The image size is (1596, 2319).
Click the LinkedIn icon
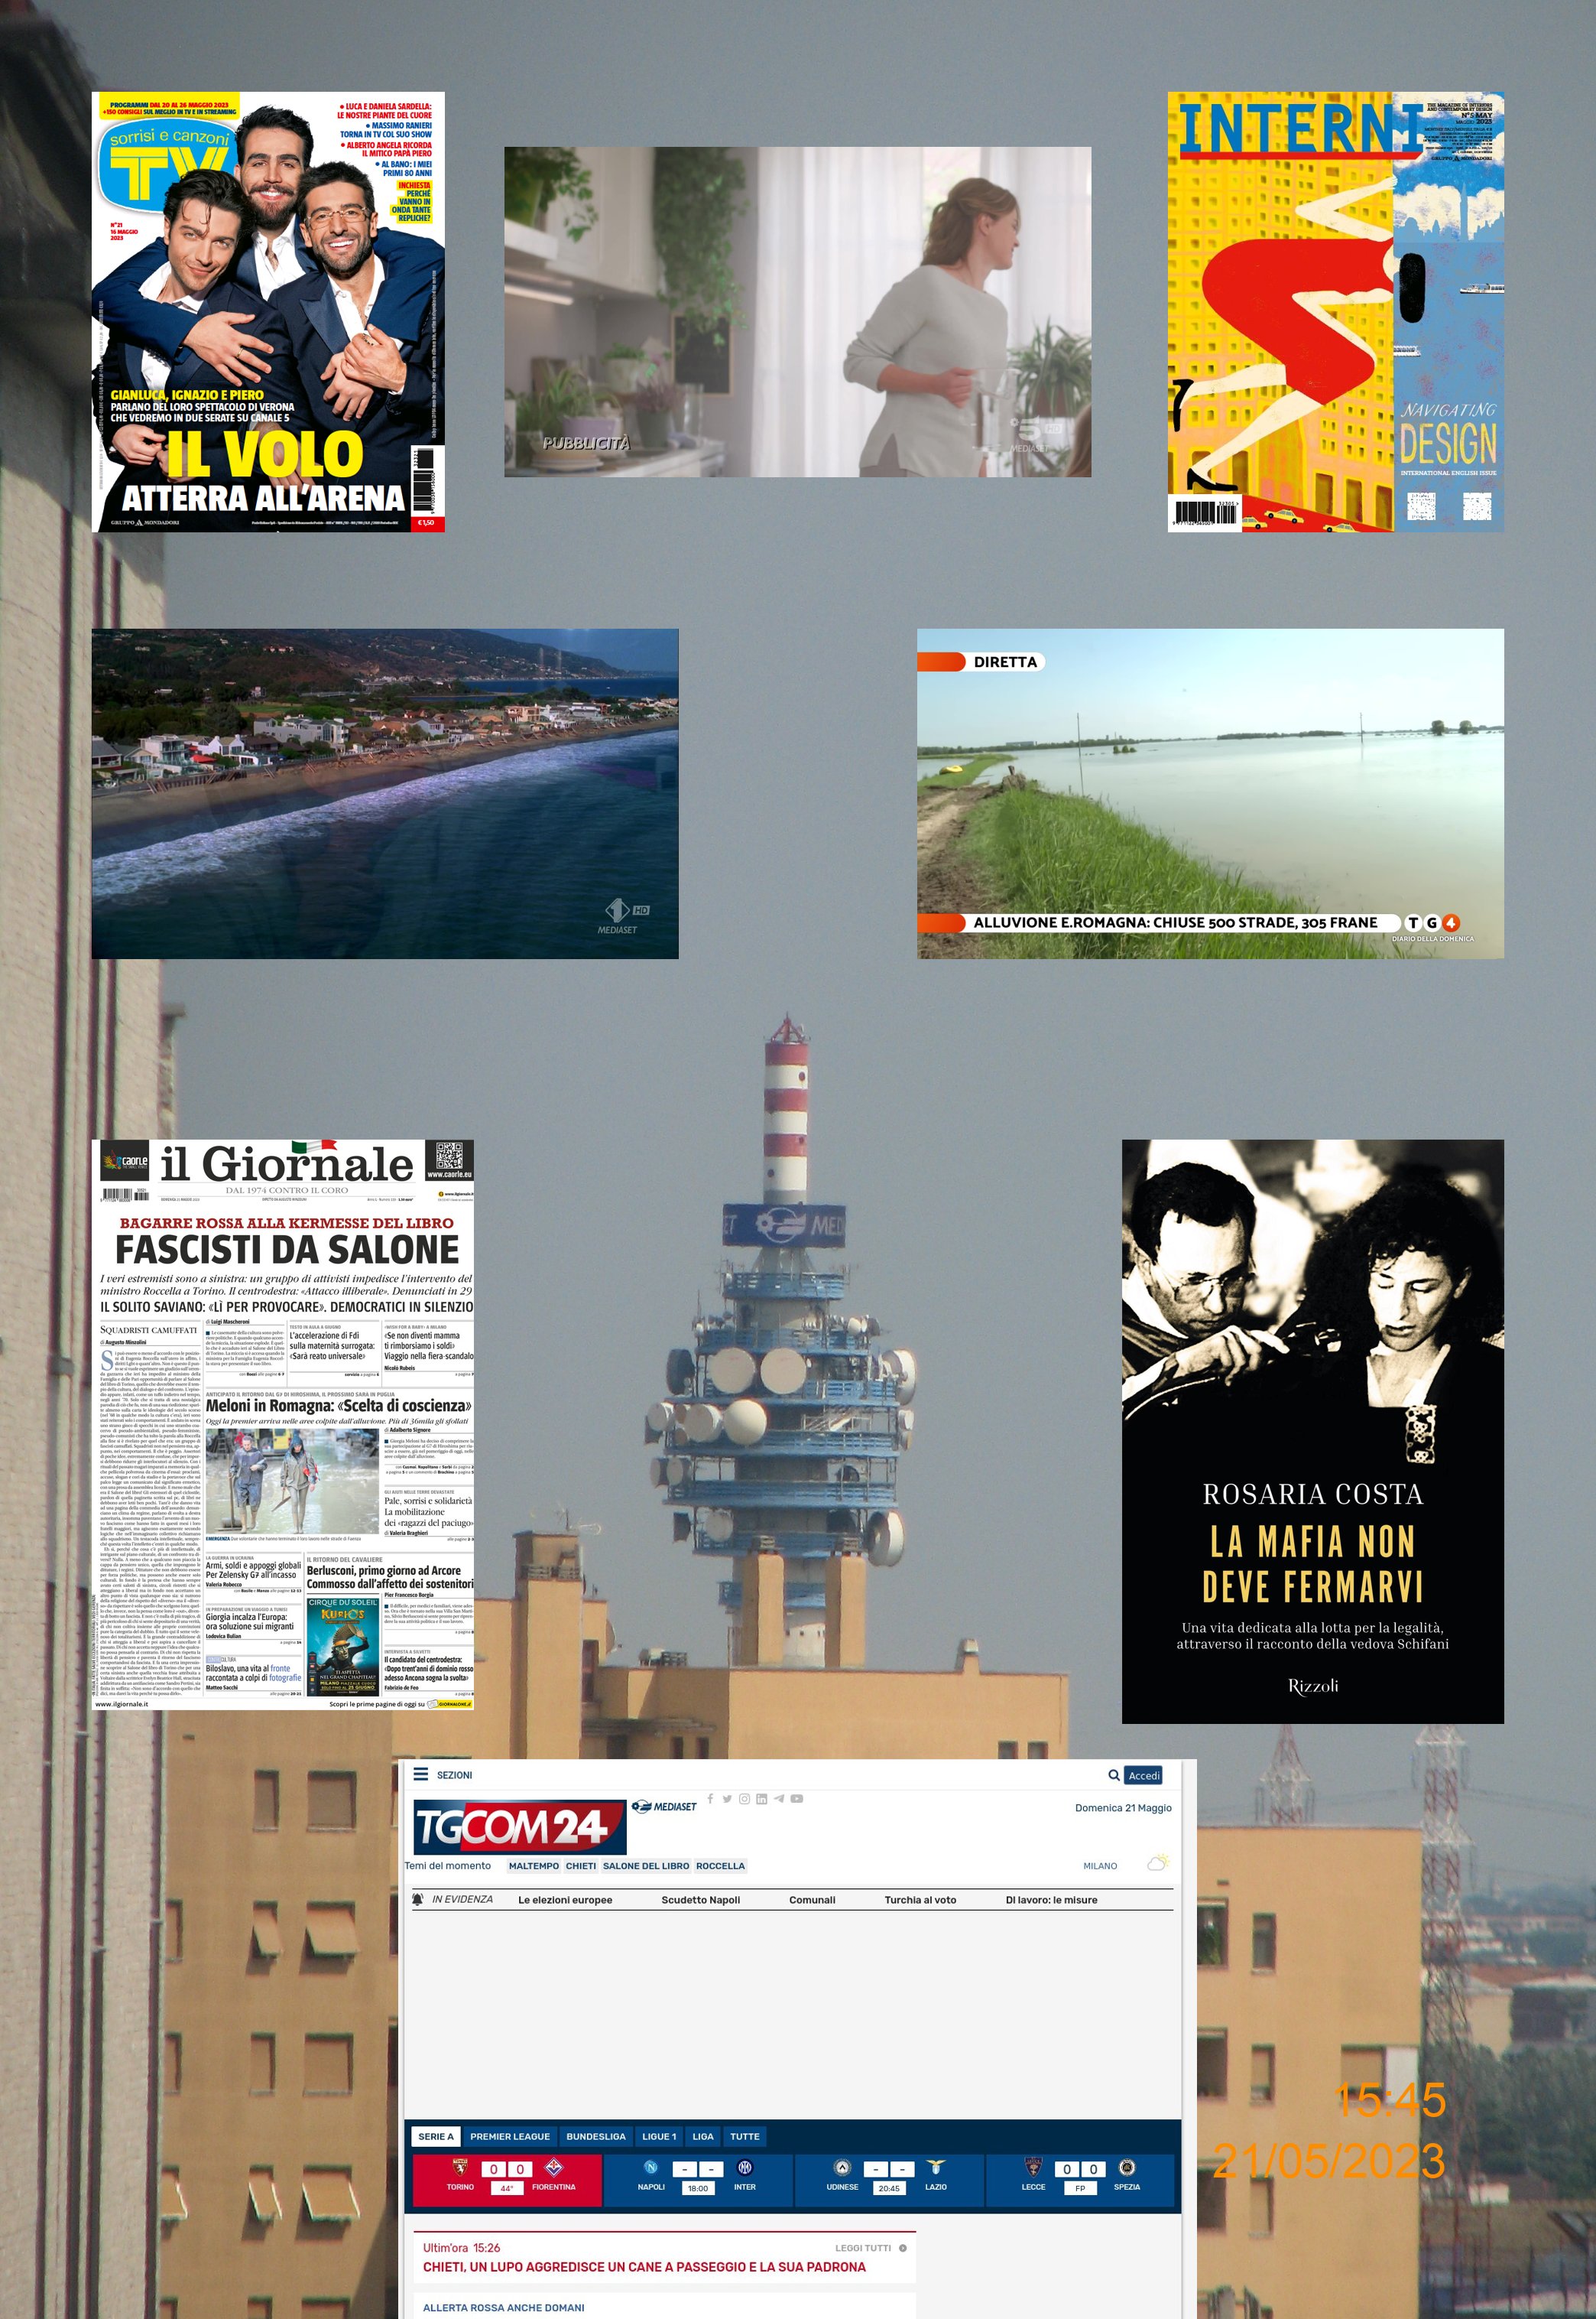761,1799
